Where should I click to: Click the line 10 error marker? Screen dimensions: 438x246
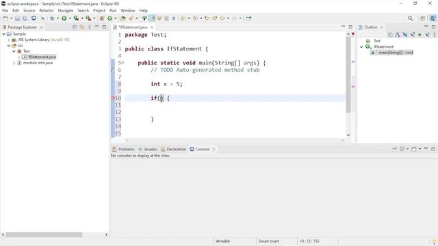pos(113,98)
